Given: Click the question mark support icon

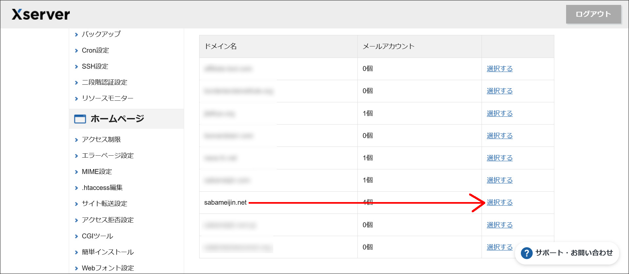Looking at the screenshot, I should [526, 253].
